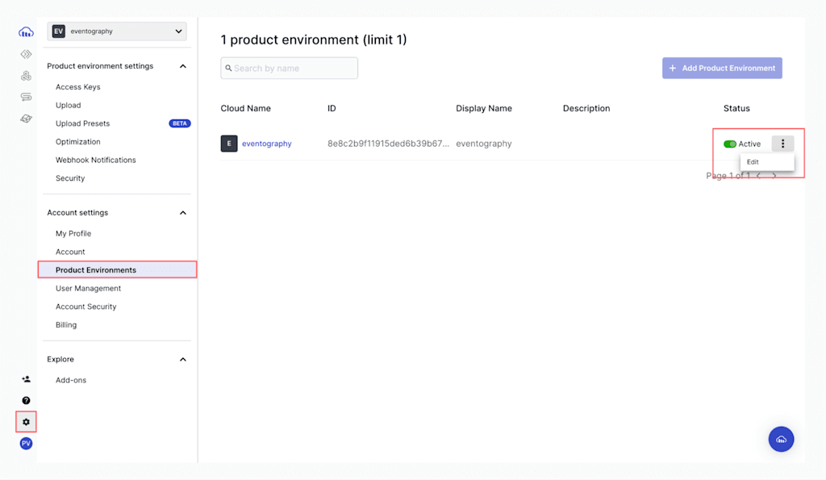Toggle the Active status switch
The width and height of the screenshot is (826, 480).
pyautogui.click(x=730, y=144)
